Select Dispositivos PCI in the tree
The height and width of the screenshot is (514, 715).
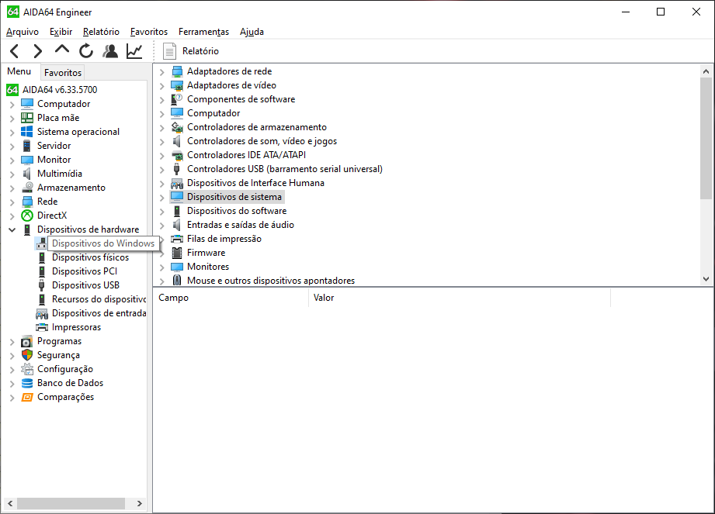(x=84, y=271)
